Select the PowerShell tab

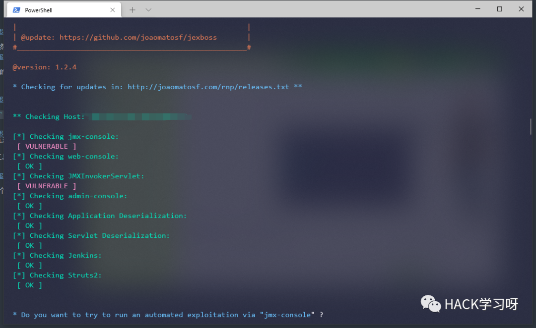coord(64,10)
